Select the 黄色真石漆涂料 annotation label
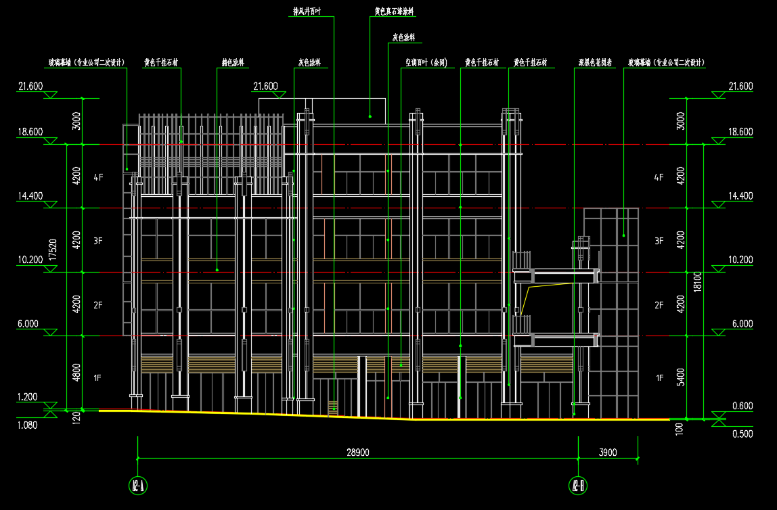This screenshot has width=777, height=510. [x=395, y=11]
